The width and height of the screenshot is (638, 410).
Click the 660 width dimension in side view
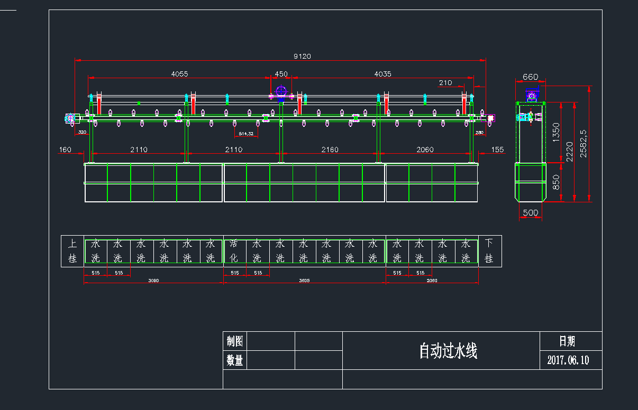coord(530,77)
